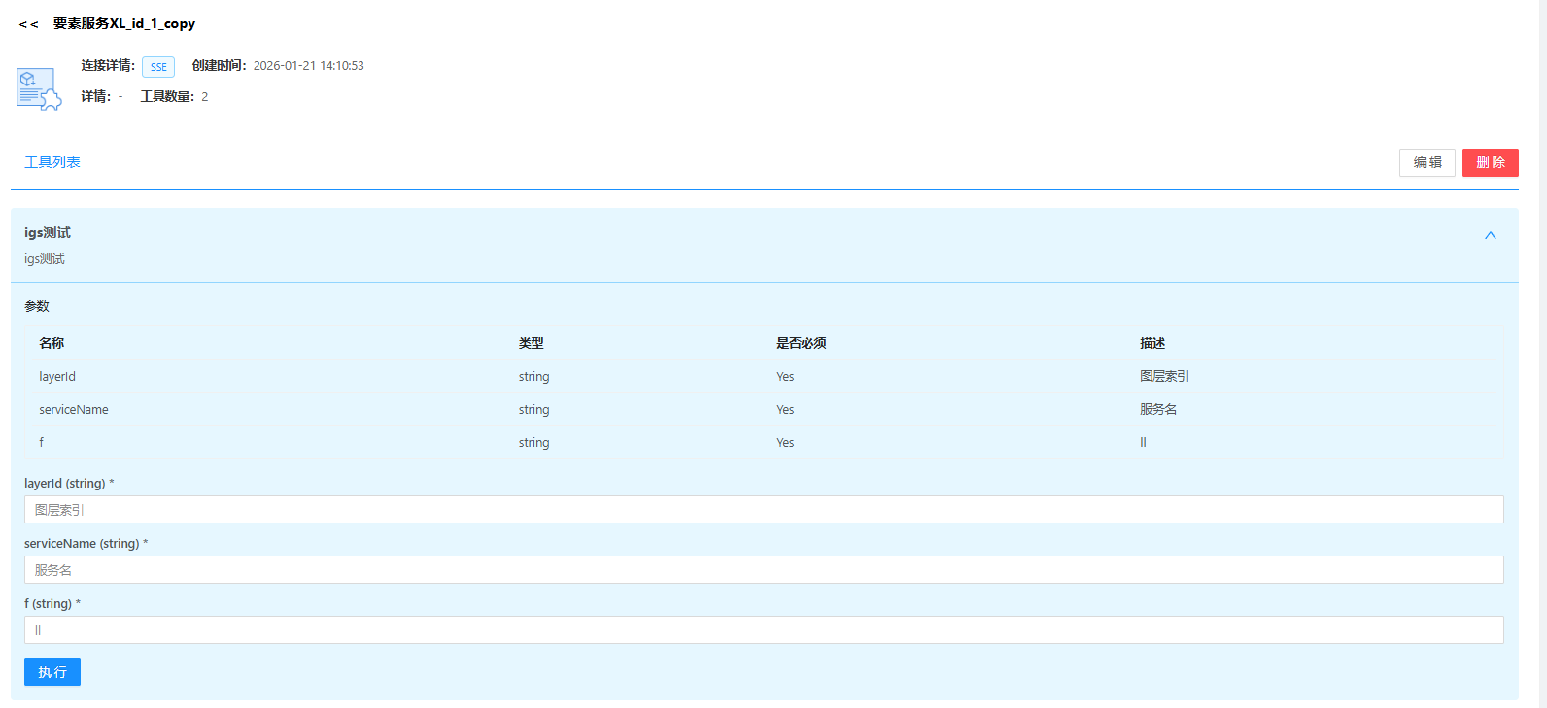This screenshot has width=1547, height=708.
Task: Select the layerId row in parameters table
Action: coord(57,377)
